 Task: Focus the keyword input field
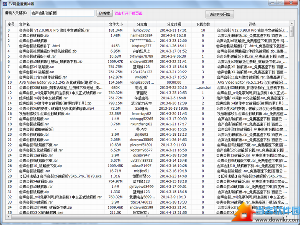coord(62,13)
